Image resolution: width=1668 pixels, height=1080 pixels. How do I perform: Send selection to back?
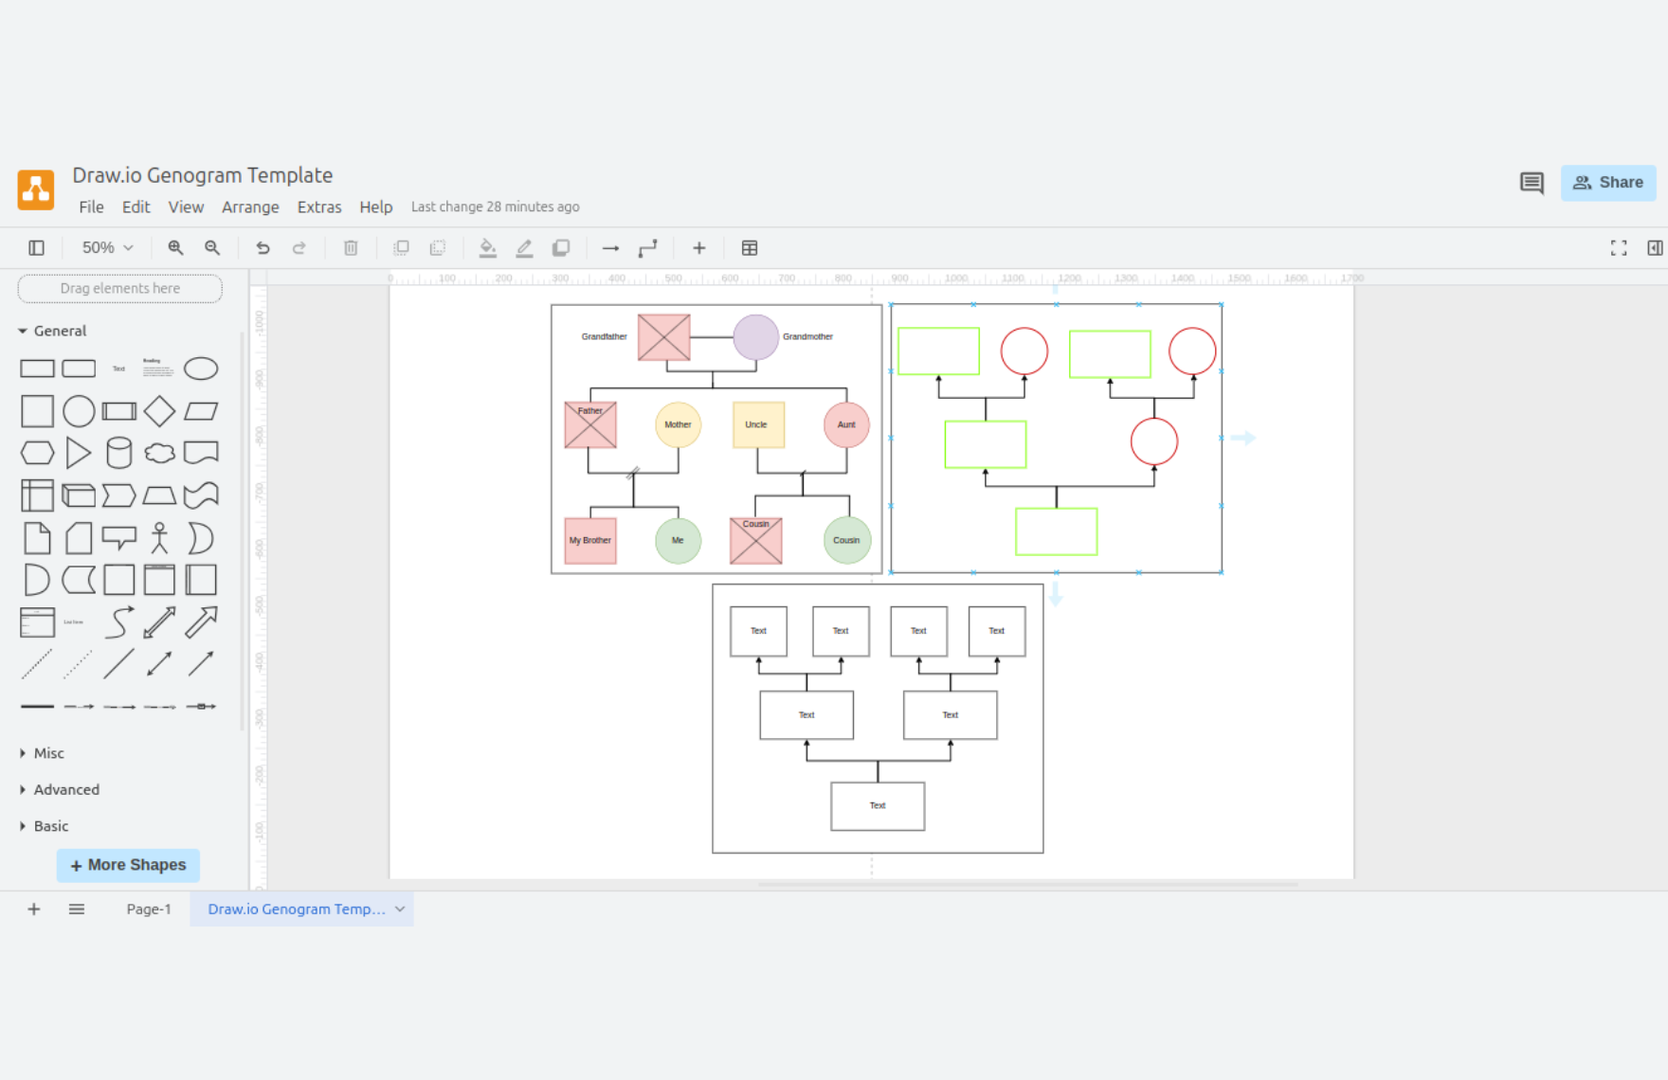tap(438, 248)
